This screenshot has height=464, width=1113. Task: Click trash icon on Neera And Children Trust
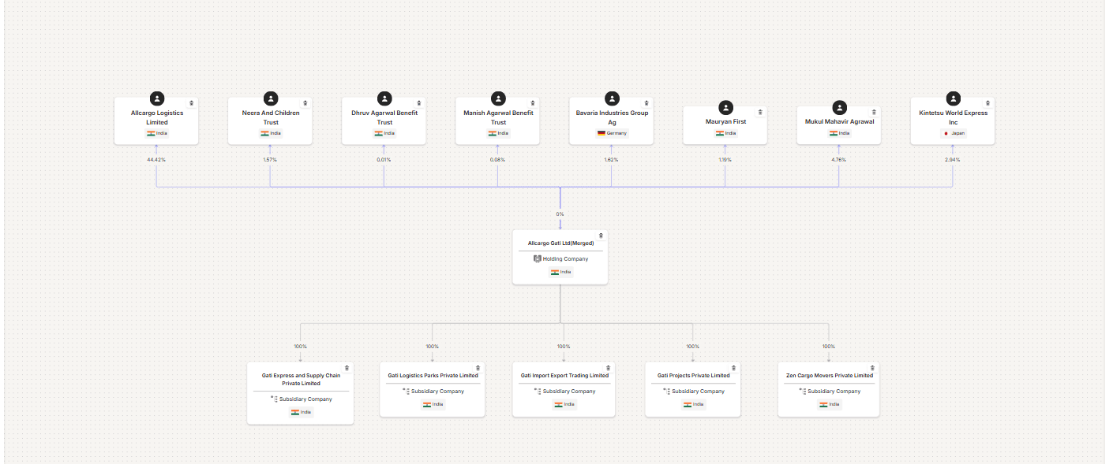click(x=305, y=103)
